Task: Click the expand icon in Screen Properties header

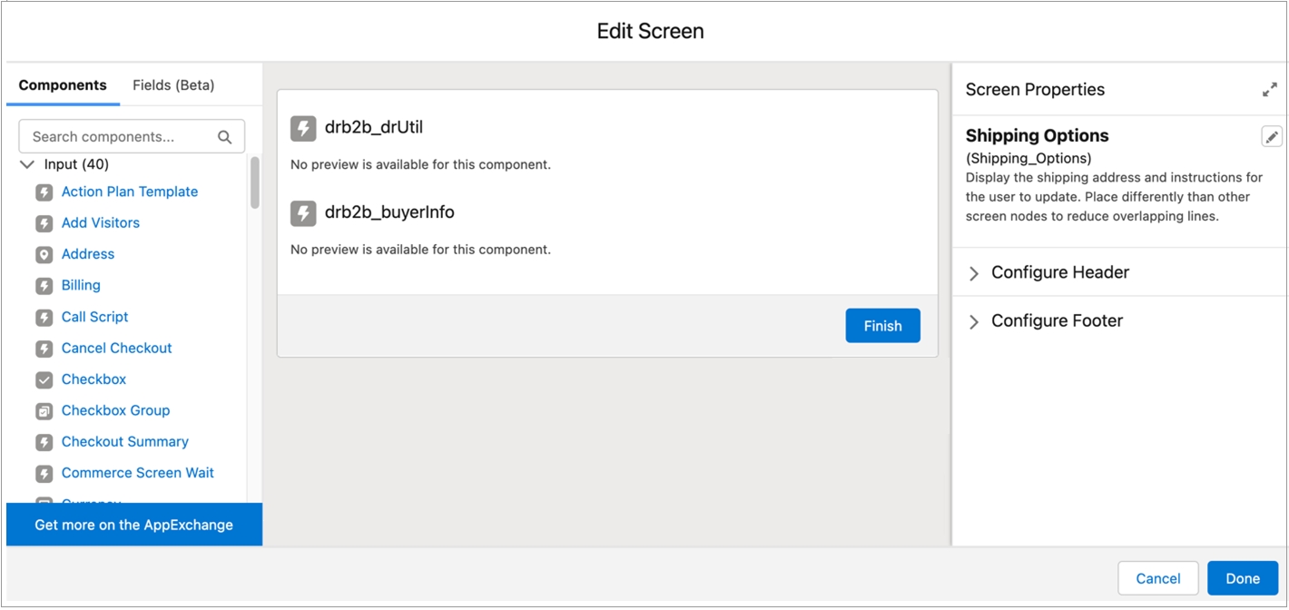Action: [1270, 90]
